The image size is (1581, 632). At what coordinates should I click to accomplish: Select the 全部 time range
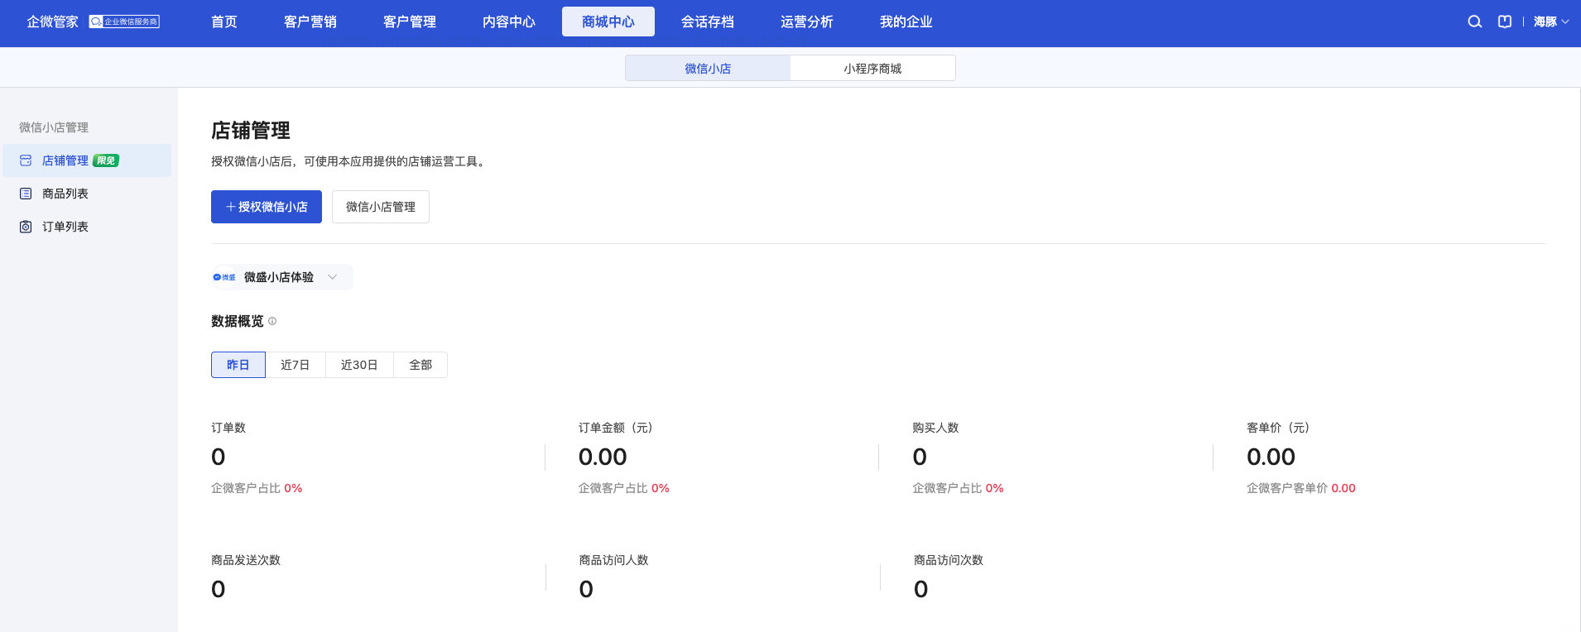click(420, 365)
